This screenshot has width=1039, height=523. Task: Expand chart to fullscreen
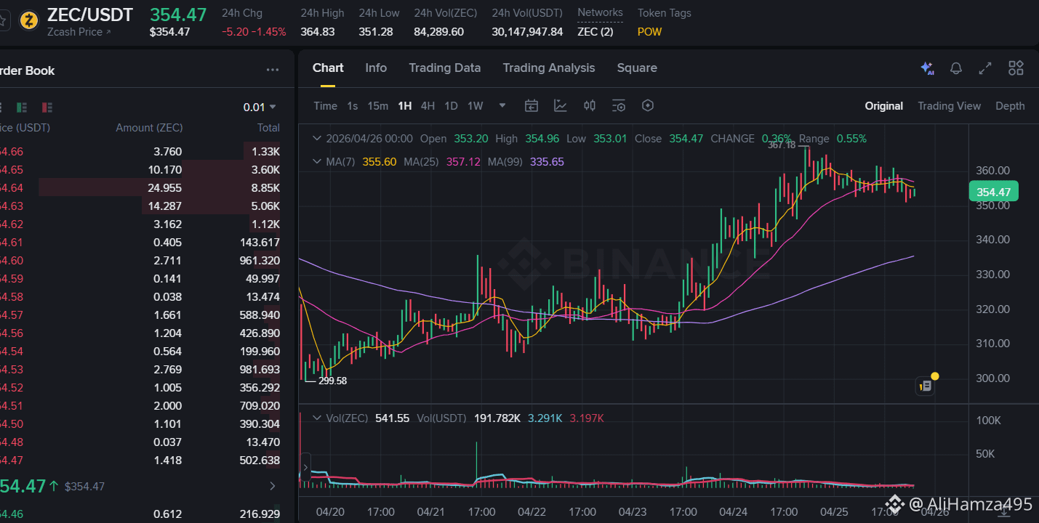tap(985, 68)
